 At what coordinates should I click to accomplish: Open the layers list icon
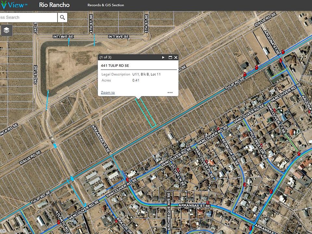[x=6, y=30]
